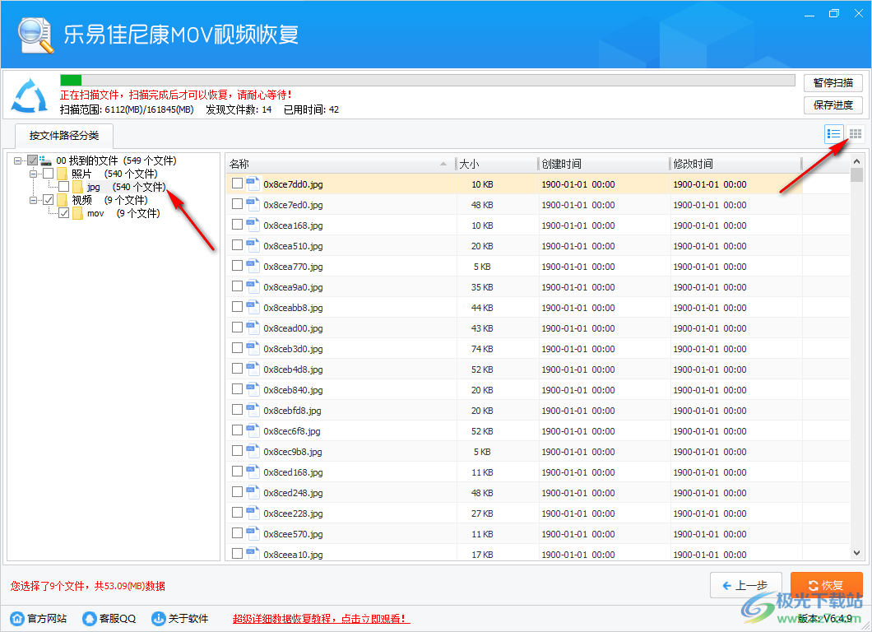Click the file list scrollbar down arrow
Image resolution: width=872 pixels, height=632 pixels.
[x=856, y=553]
